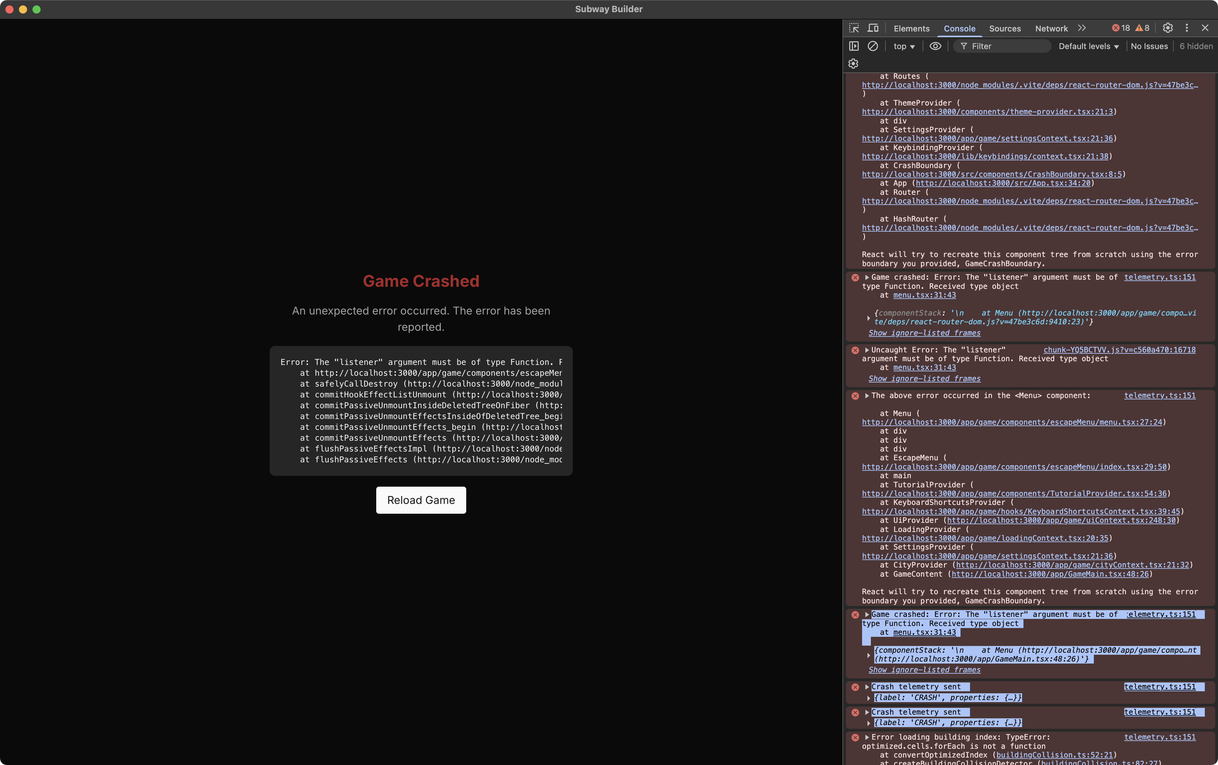Open the 'Default levels' dropdown
The image size is (1218, 765).
pyautogui.click(x=1088, y=46)
